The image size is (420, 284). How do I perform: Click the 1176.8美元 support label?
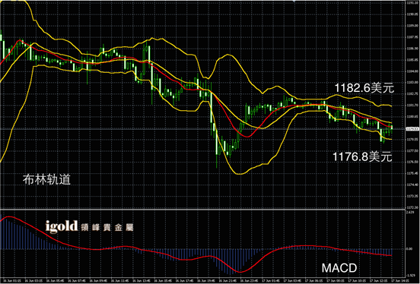pos(362,156)
